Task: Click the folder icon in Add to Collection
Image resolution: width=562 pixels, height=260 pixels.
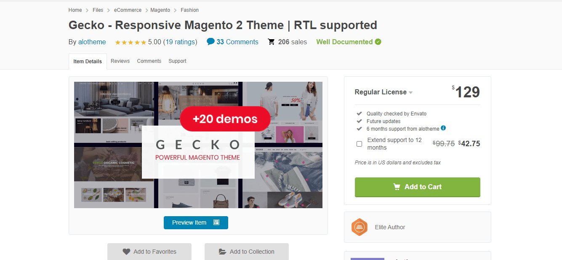Action: coord(223,252)
